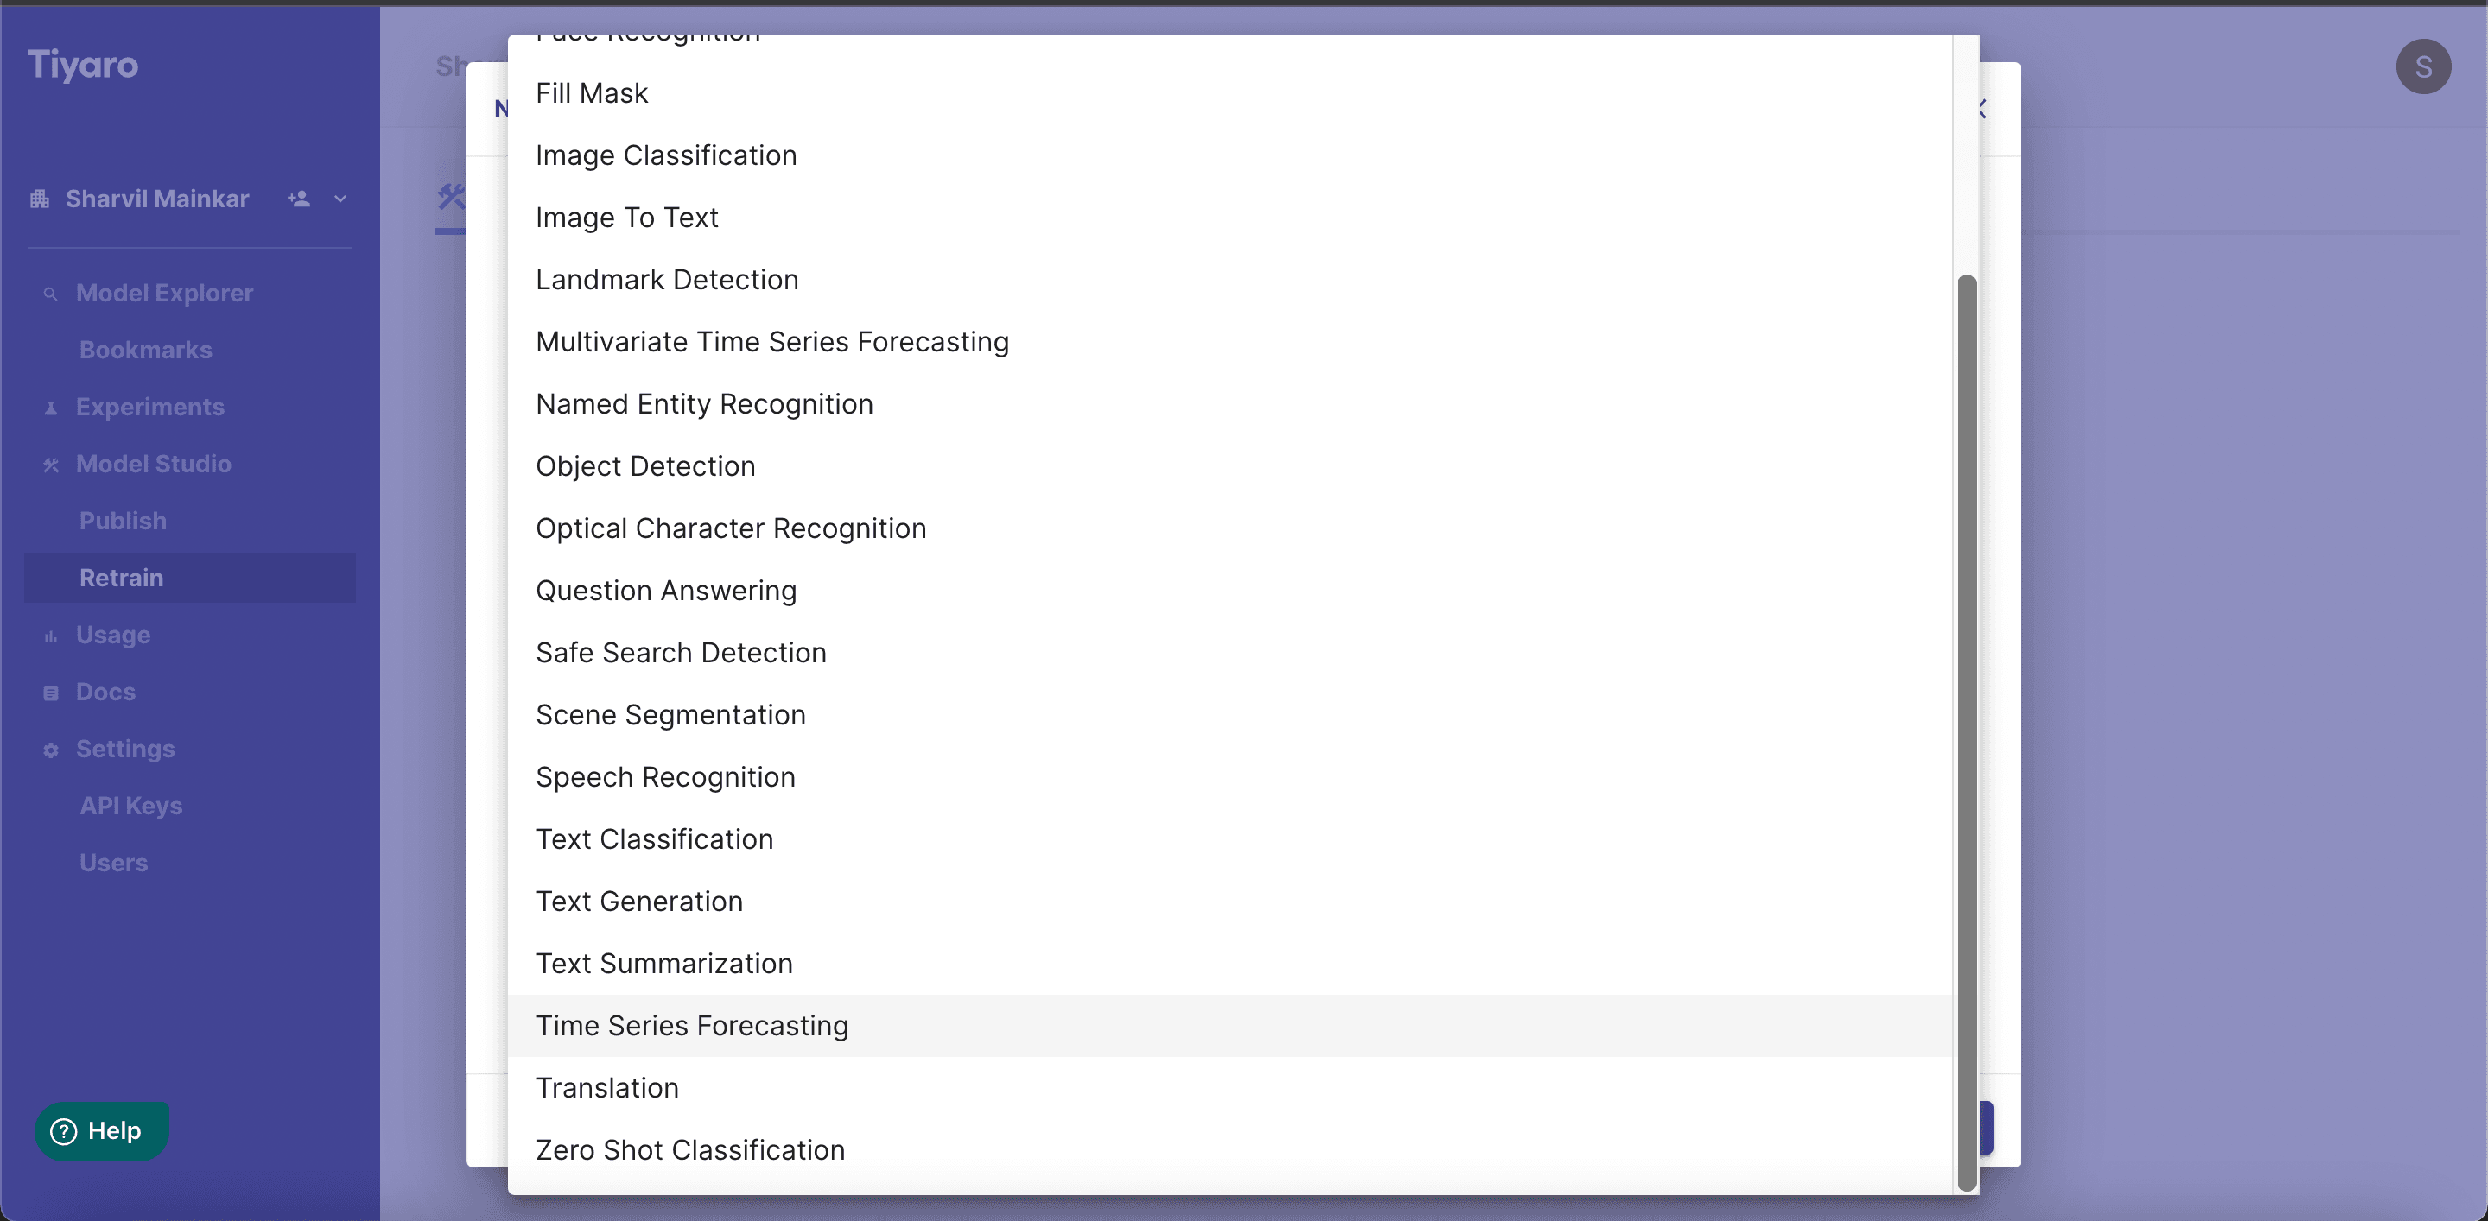
Task: Go to API Keys page
Action: pyautogui.click(x=130, y=806)
